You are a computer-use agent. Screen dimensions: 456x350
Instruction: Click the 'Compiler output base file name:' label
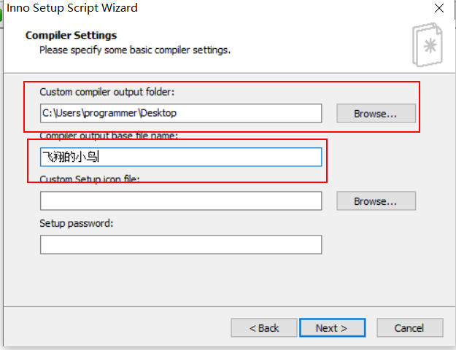click(109, 136)
